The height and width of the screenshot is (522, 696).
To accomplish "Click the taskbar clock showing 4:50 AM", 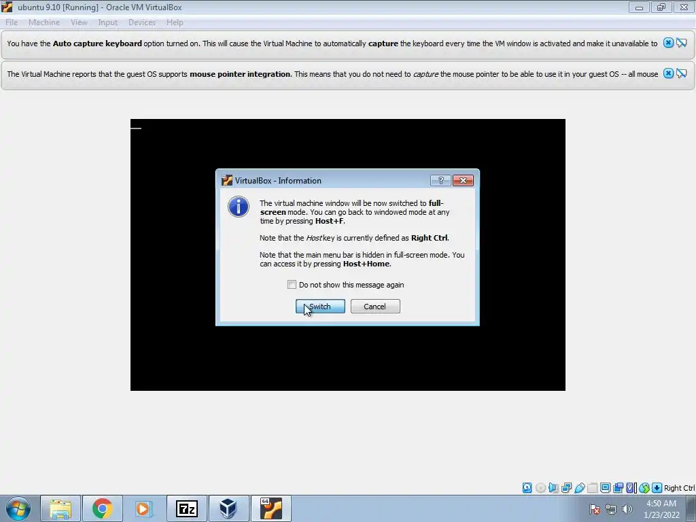I will (x=661, y=508).
